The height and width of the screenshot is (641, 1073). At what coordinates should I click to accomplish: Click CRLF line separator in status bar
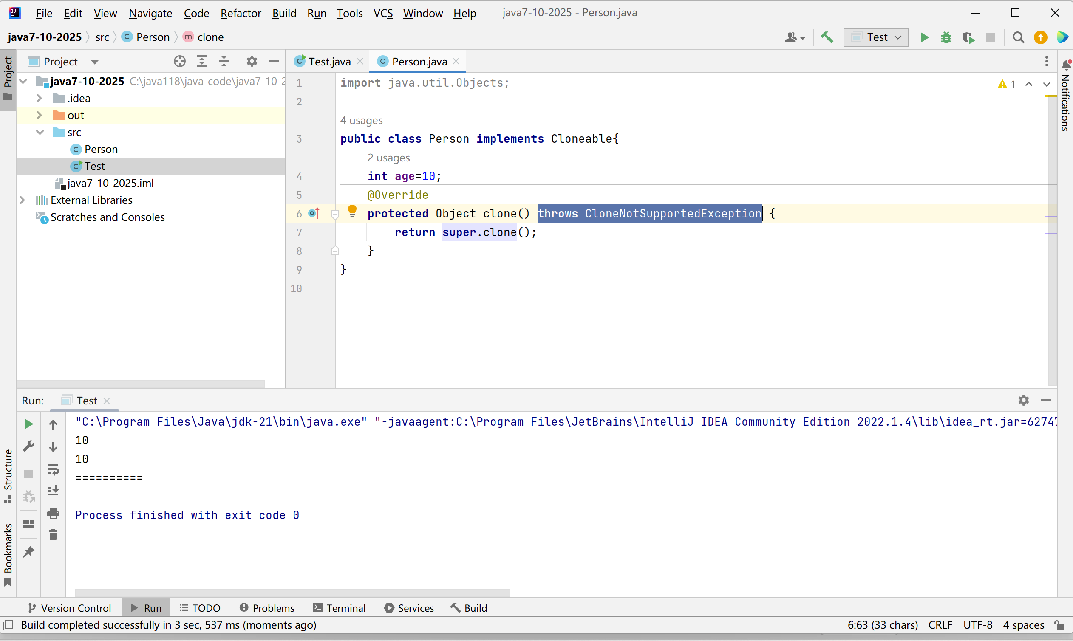(940, 624)
